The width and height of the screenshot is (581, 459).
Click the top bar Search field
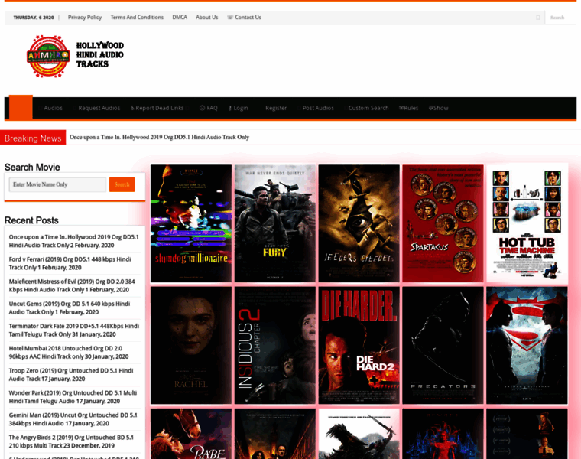point(560,18)
